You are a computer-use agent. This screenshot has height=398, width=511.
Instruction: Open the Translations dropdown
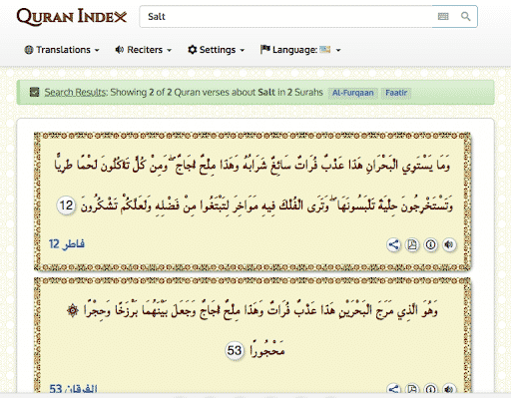[x=62, y=50]
